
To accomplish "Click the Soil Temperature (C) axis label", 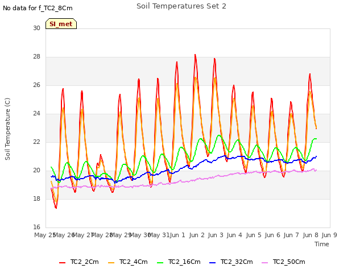I will 7,129.
